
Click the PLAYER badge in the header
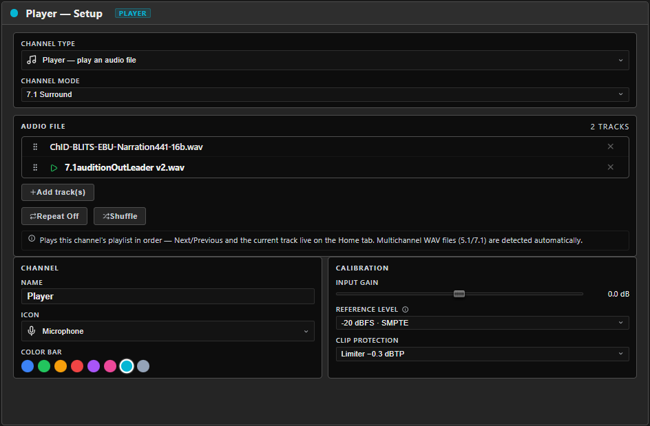[x=133, y=13]
